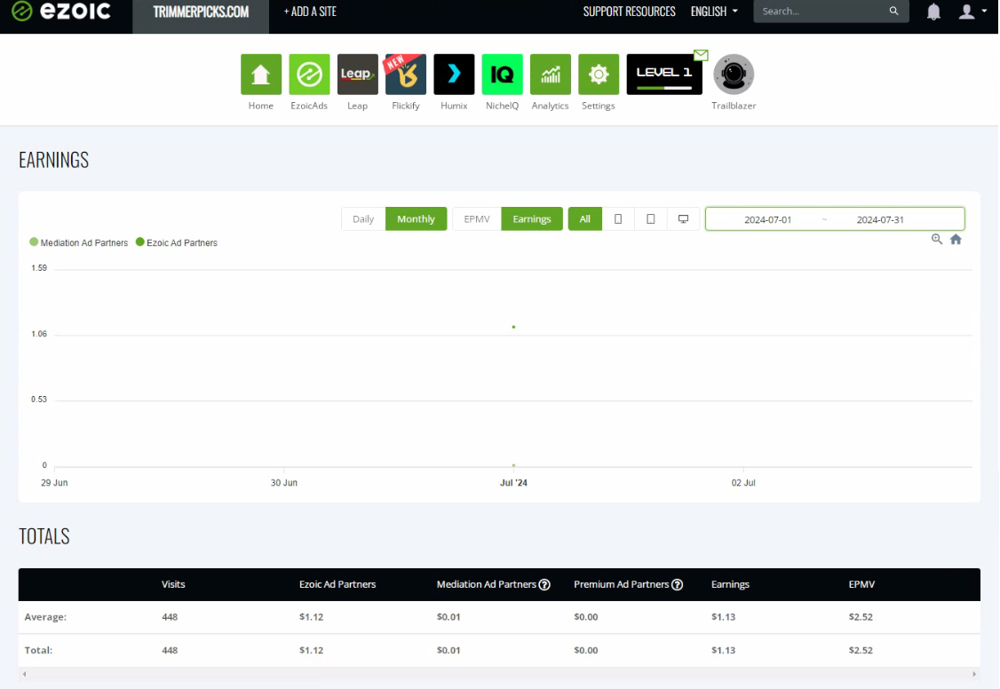Filter chart by tablet device
The image size is (1000, 689).
pyautogui.click(x=650, y=219)
